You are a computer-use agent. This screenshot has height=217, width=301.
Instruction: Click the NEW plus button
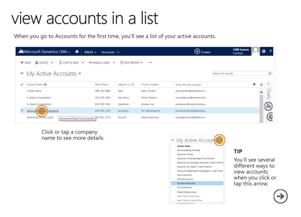click(25, 63)
